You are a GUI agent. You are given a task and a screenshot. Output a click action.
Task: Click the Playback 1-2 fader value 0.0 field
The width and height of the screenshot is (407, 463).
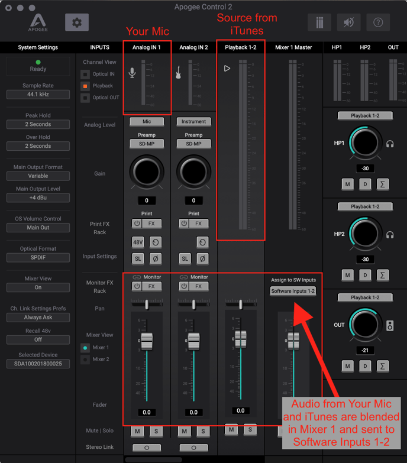(241, 410)
